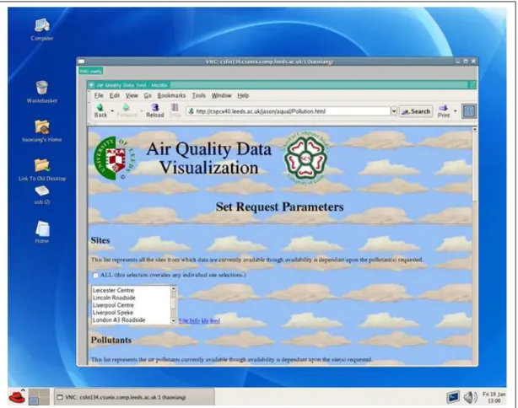Open the Go menu

point(148,95)
